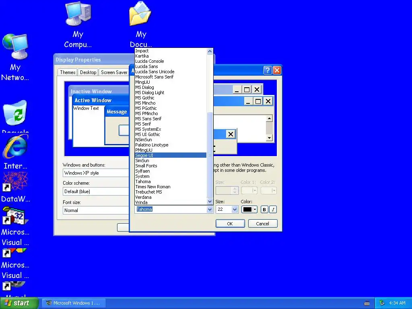Screen dimensions: 412x309
Task: Click the Active Window preview title bar
Action: [101, 100]
